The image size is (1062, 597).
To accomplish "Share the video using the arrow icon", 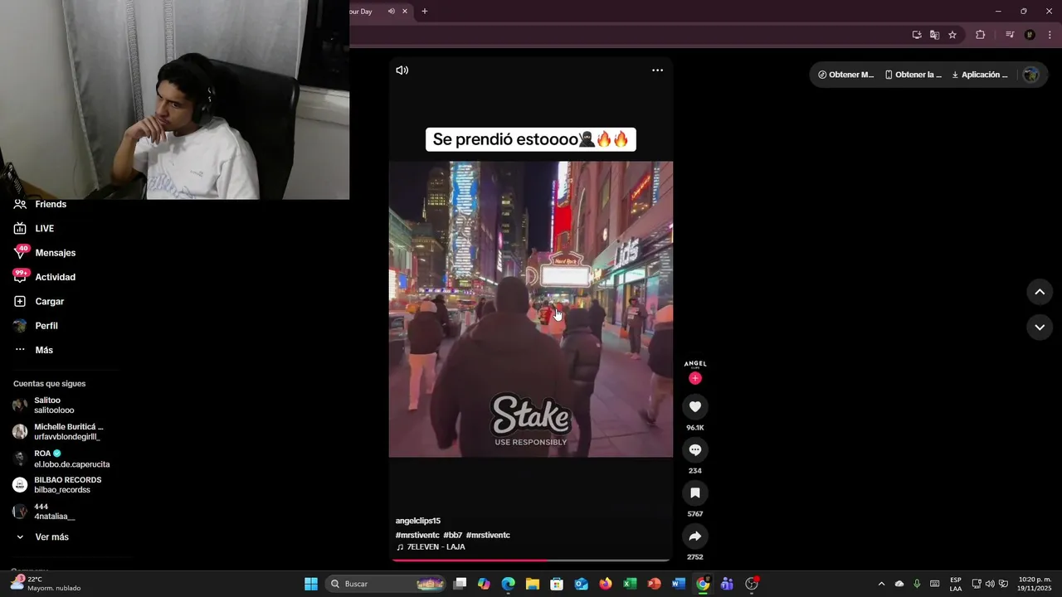I will [x=695, y=536].
